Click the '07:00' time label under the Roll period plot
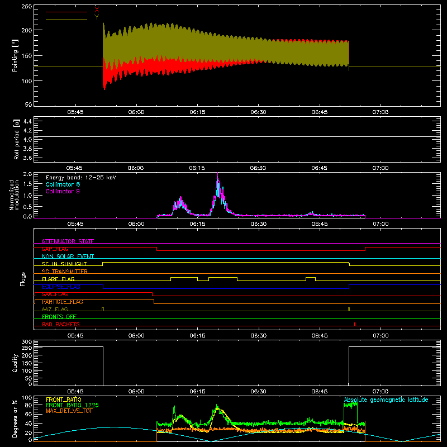The image size is (447, 447). (x=381, y=168)
